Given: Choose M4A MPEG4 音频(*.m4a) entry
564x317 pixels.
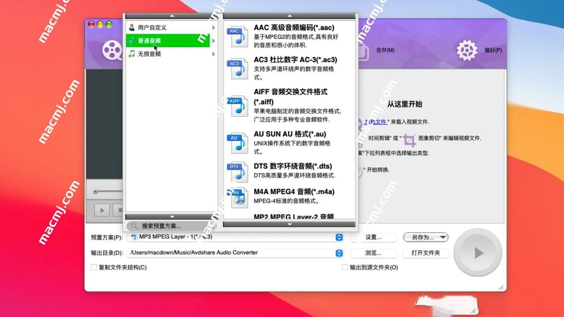Looking at the screenshot, I should tap(289, 197).
